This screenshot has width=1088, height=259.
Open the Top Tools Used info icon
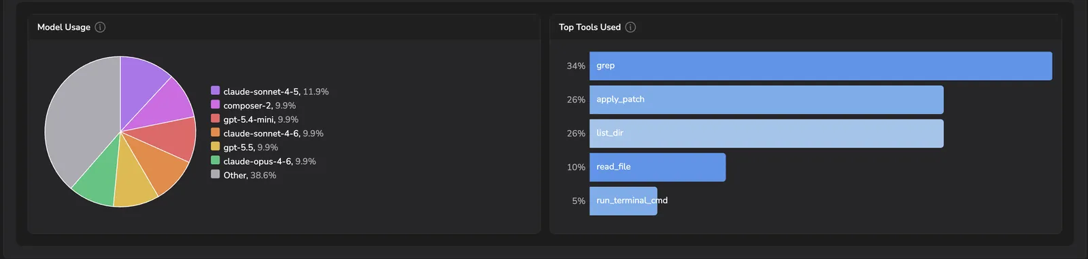630,27
